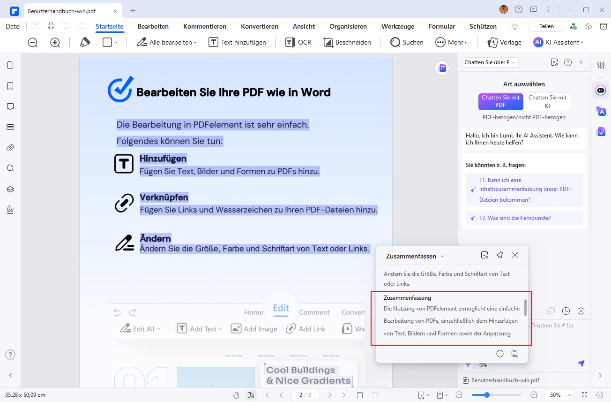
Task: Click suggestion F2 Was sind die Kernpunkte
Action: [x=524, y=218]
